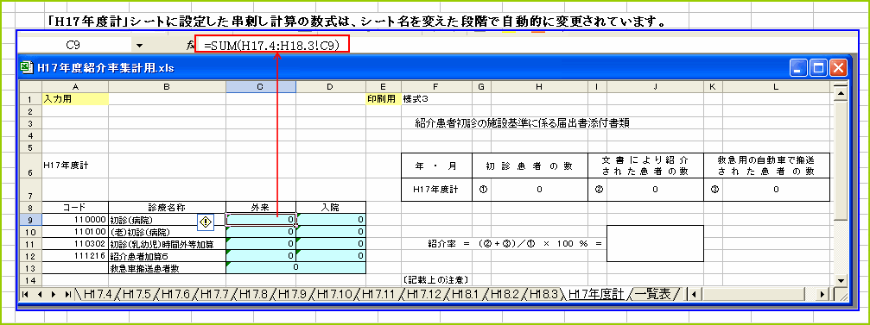Image resolution: width=870 pixels, height=325 pixels.
Task: Click the code cell 111216
Action: (x=75, y=255)
